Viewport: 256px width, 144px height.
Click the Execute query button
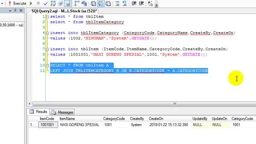(17, 3)
